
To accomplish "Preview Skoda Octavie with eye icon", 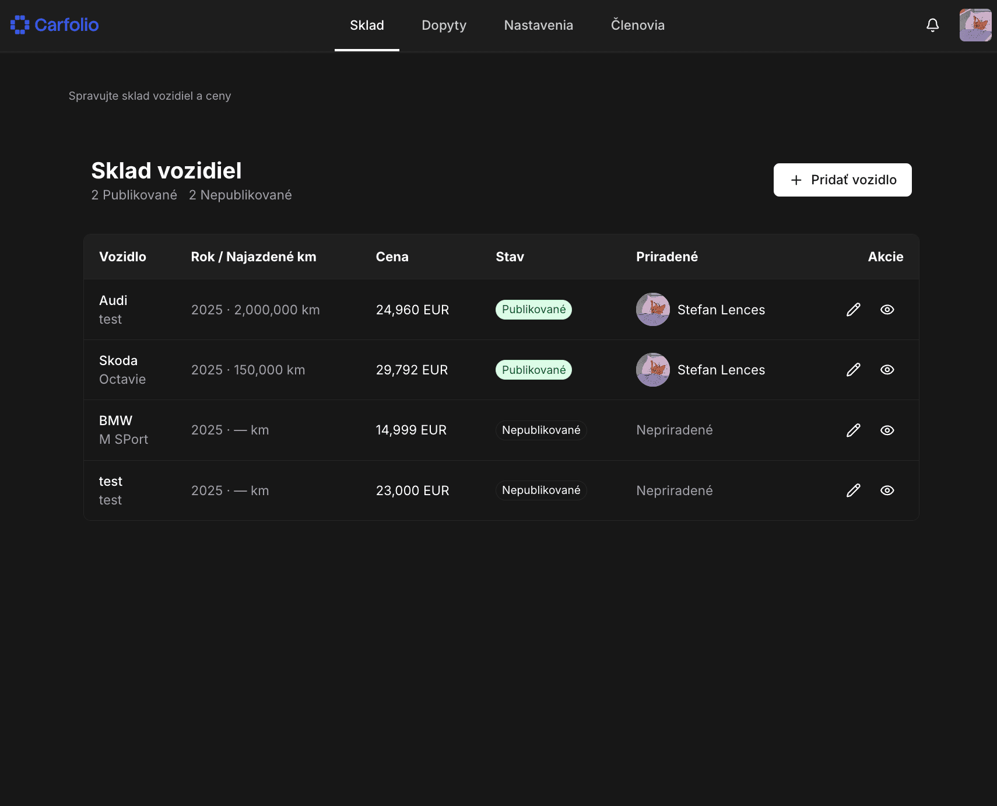I will (x=887, y=370).
